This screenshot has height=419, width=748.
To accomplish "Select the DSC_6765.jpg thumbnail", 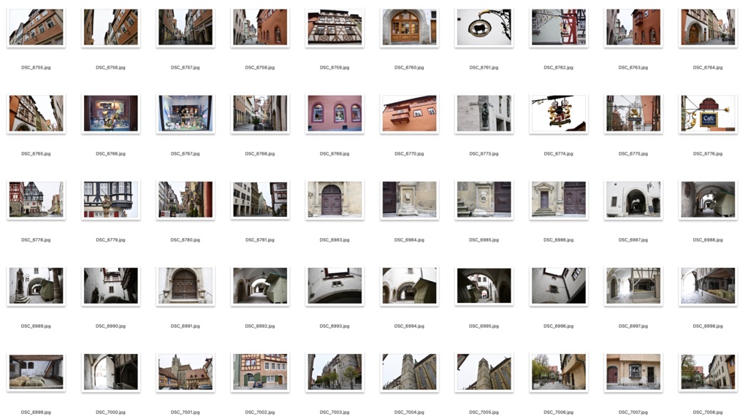I will pos(37,113).
